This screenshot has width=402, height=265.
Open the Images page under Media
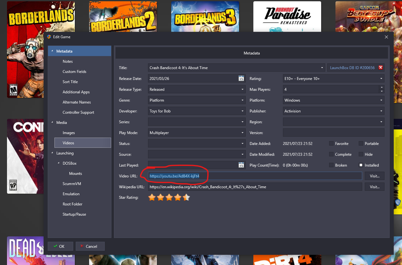(x=69, y=133)
